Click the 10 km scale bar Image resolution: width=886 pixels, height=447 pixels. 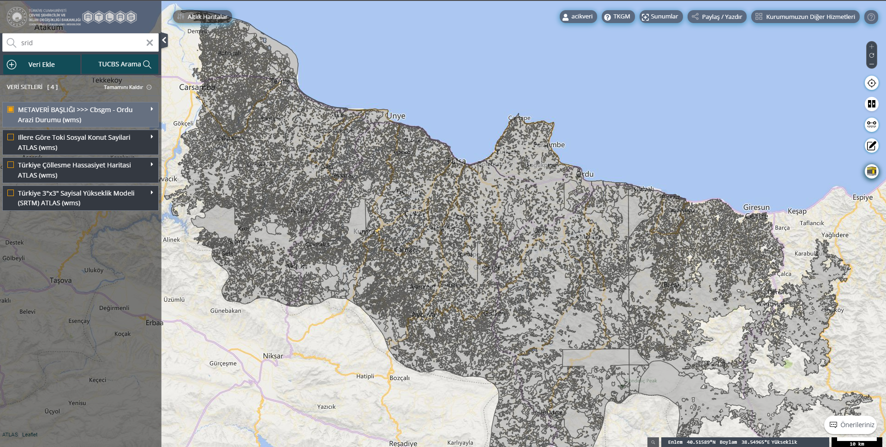pos(856,442)
